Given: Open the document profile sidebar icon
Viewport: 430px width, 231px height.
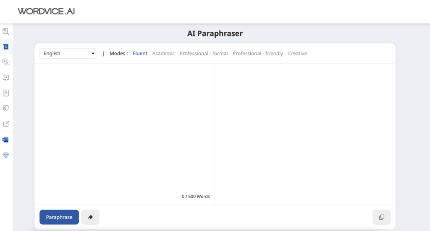Looking at the screenshot, I should pos(6,93).
